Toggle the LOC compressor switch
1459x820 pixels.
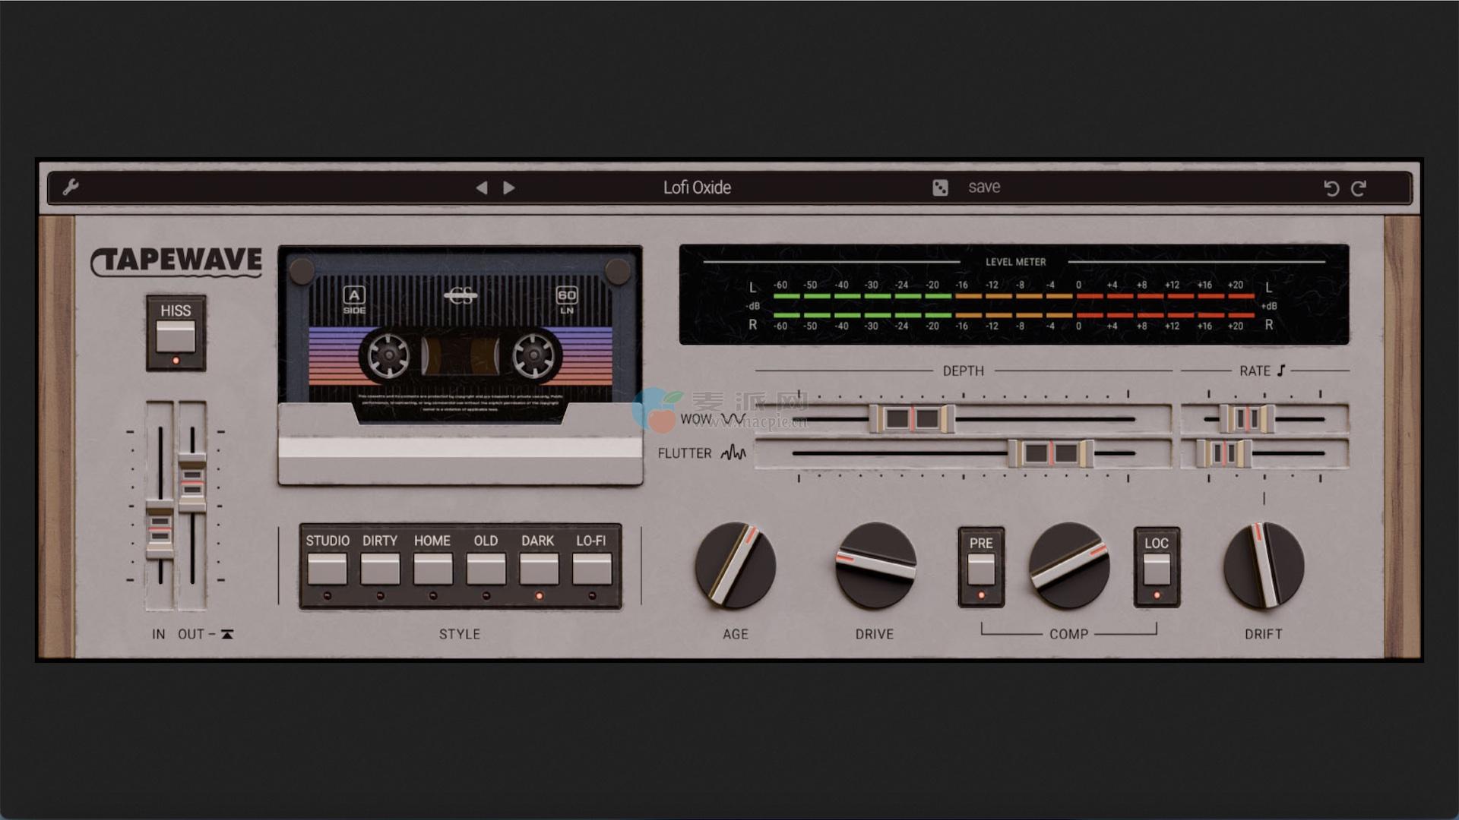pyautogui.click(x=1156, y=569)
